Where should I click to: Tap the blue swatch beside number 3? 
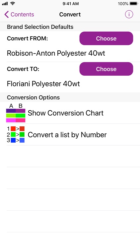coord(13,140)
